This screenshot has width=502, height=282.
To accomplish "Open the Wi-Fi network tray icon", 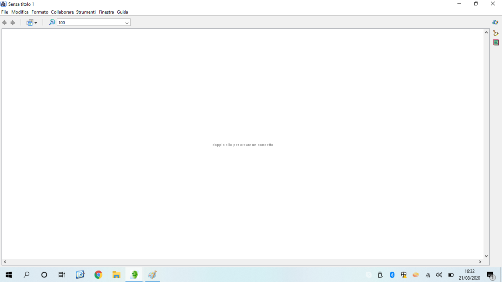I will (427, 275).
